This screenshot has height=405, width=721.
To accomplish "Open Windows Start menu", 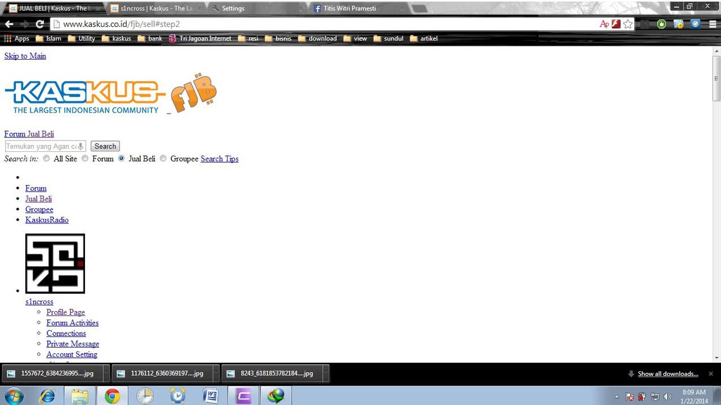I will (14, 395).
